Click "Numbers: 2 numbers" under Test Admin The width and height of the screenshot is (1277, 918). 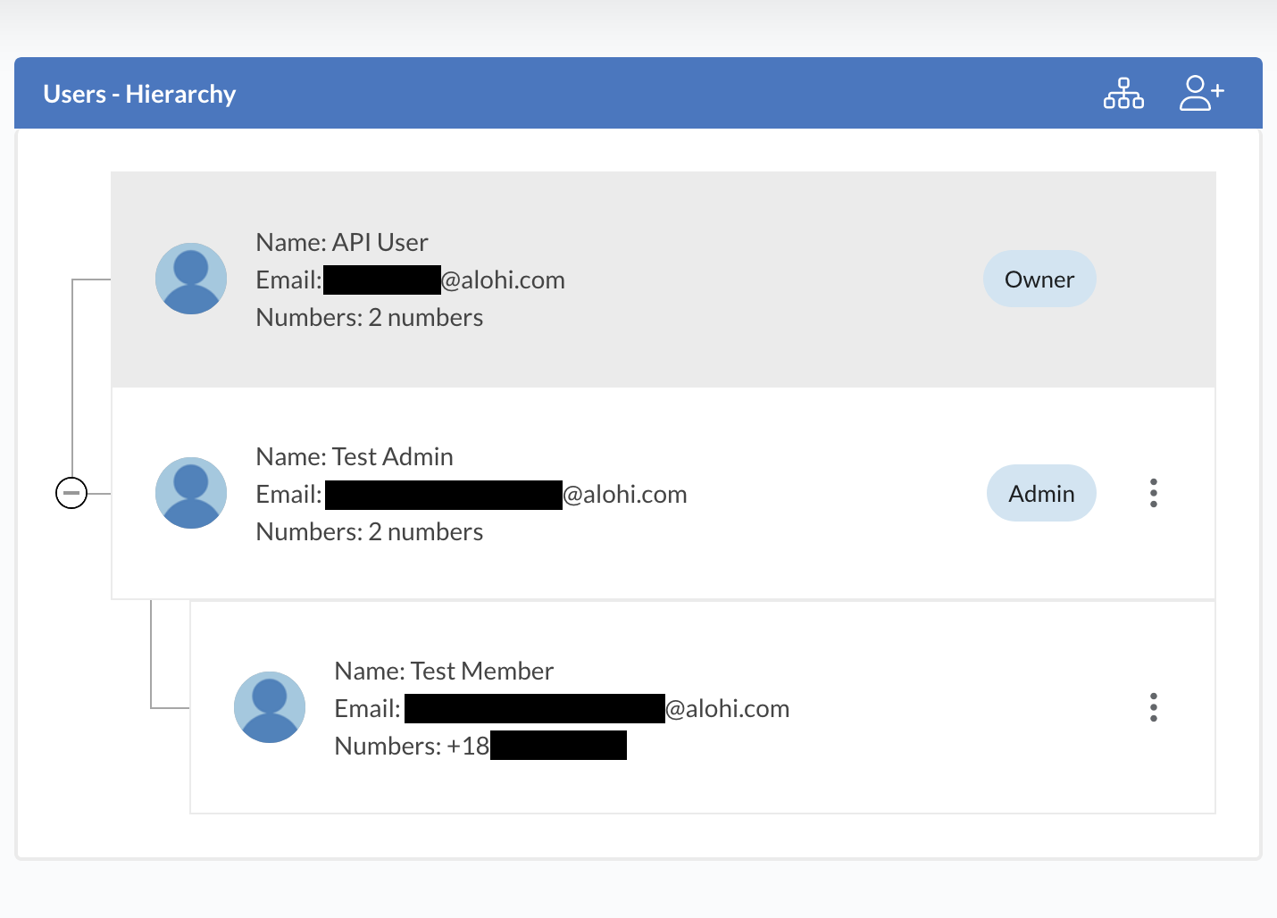click(x=370, y=532)
